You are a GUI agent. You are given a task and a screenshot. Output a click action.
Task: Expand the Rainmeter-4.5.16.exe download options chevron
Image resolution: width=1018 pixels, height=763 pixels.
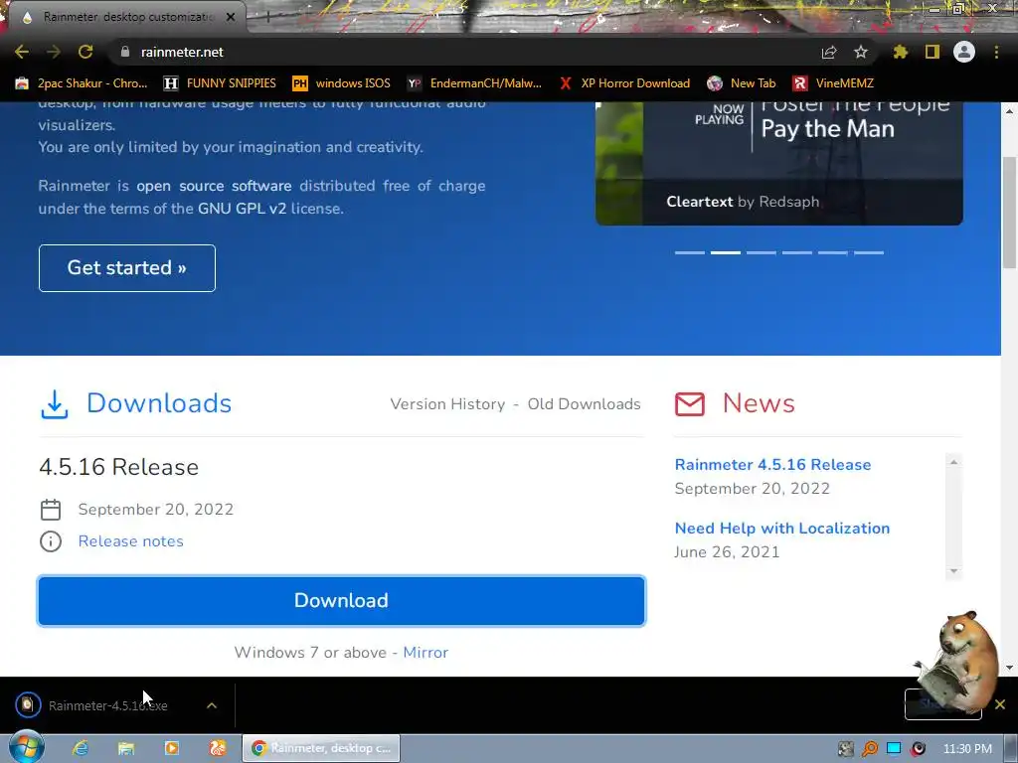click(x=212, y=705)
